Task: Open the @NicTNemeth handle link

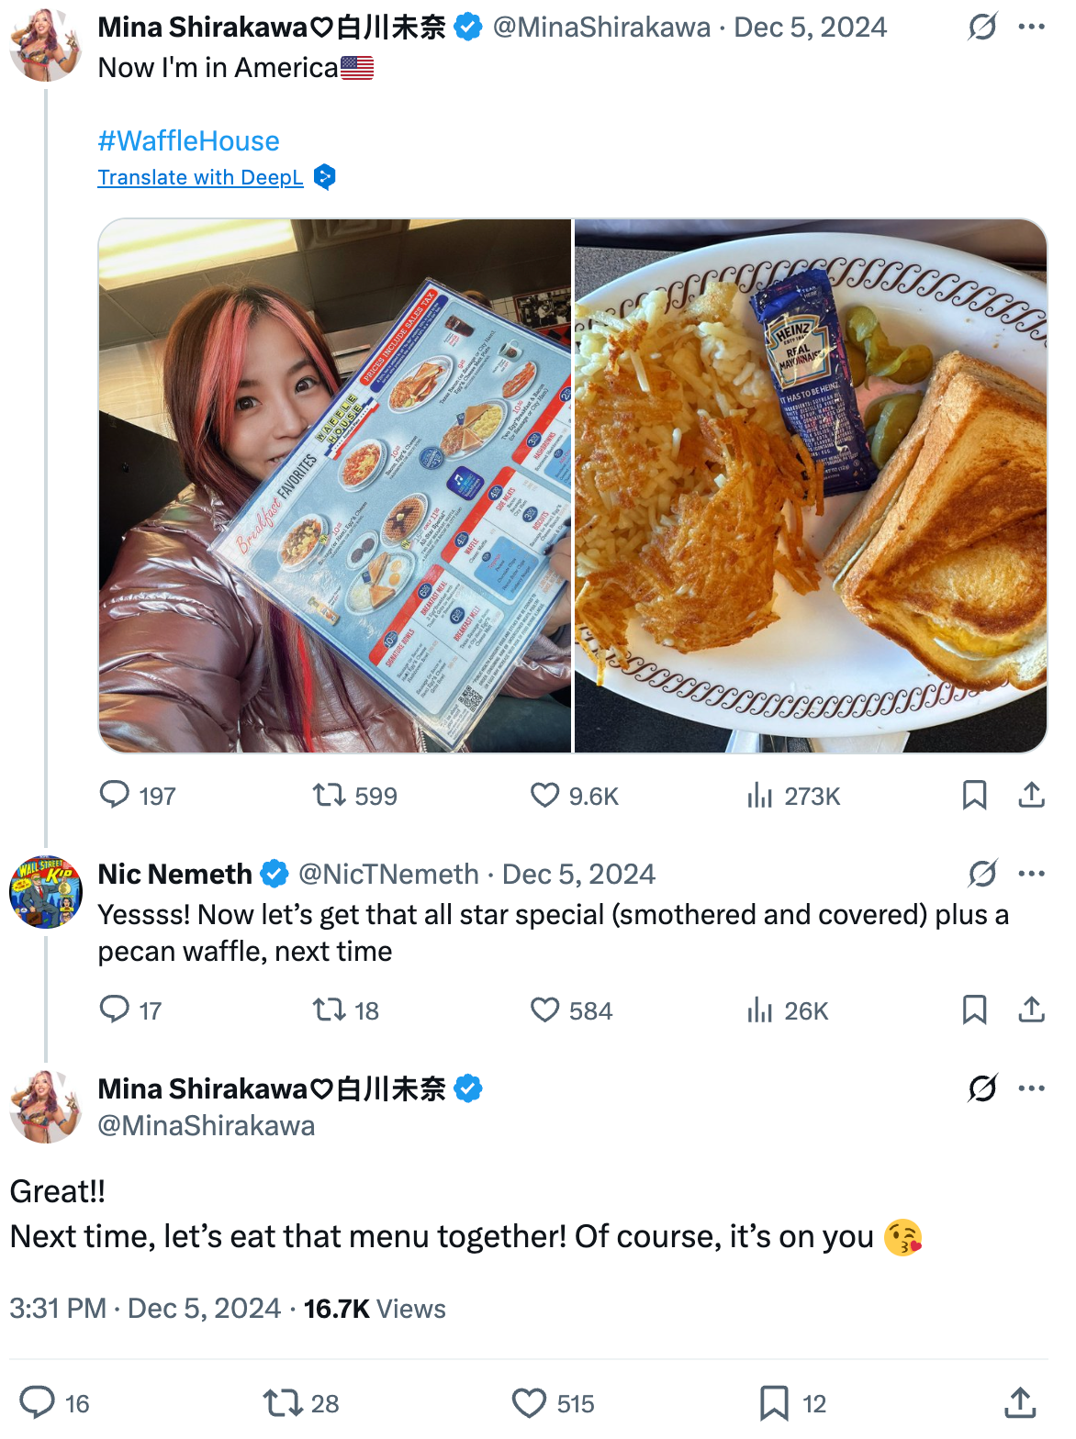Action: click(388, 874)
